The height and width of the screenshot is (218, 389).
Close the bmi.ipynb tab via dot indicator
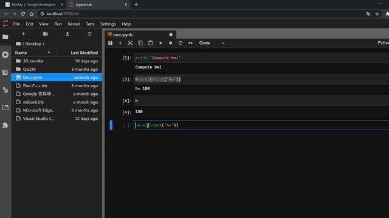(171, 35)
